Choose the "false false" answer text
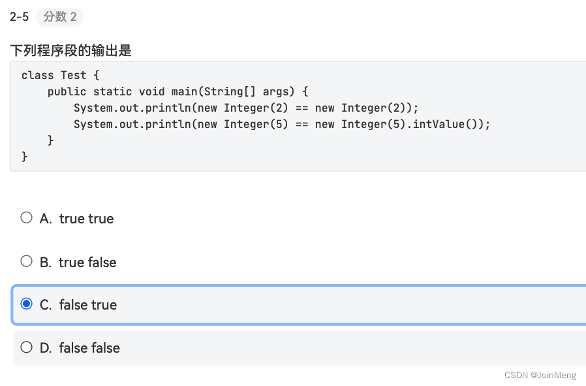 click(89, 348)
